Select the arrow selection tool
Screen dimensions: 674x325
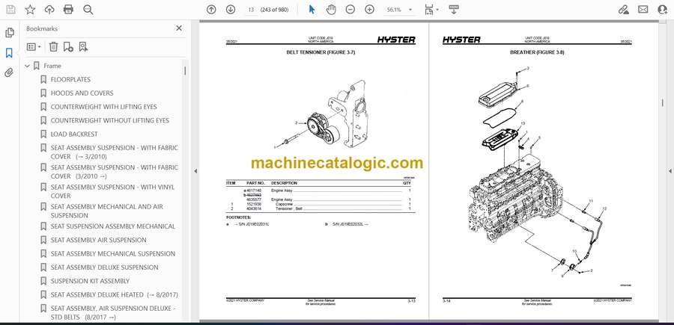point(312,10)
